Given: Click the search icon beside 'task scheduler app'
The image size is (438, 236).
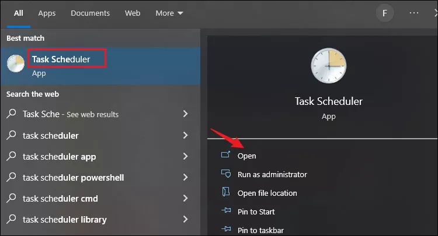Looking at the screenshot, I should click(x=11, y=156).
